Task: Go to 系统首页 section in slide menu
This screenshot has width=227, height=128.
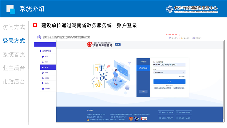Action: click(x=14, y=55)
